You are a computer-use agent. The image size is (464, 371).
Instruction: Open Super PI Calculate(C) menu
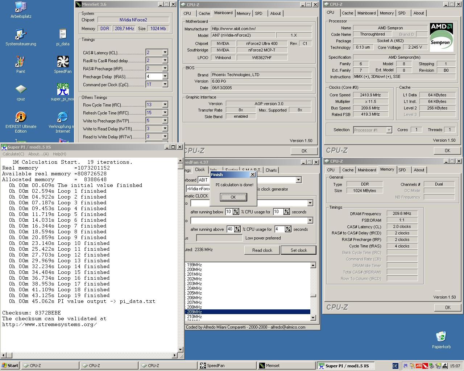[13, 154]
